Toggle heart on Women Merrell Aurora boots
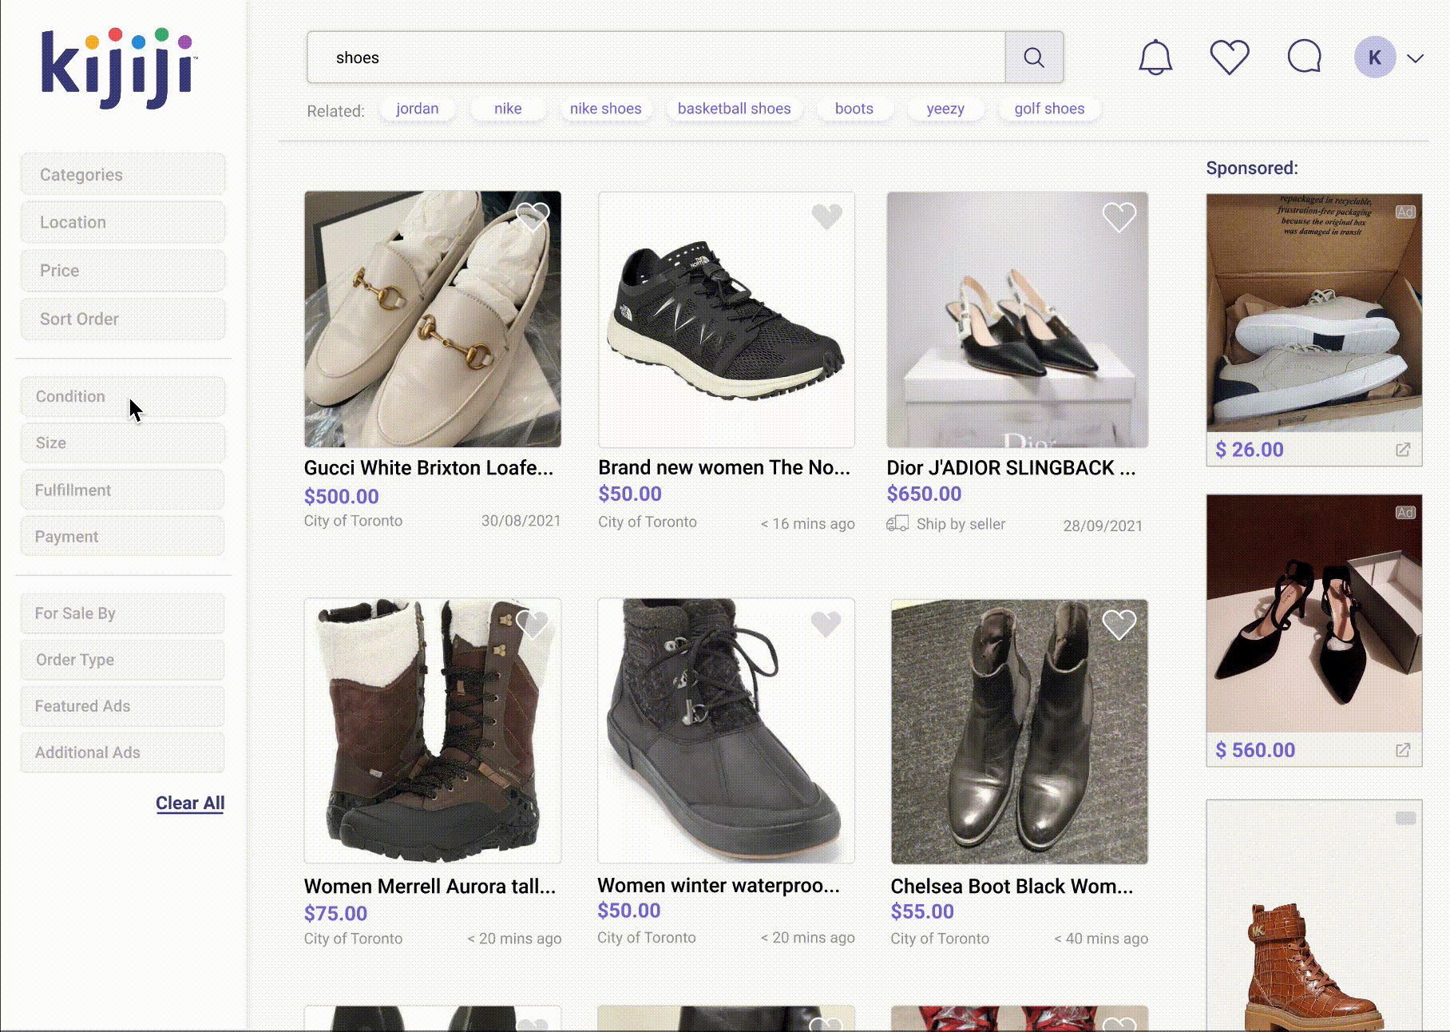The height and width of the screenshot is (1032, 1450). click(533, 624)
